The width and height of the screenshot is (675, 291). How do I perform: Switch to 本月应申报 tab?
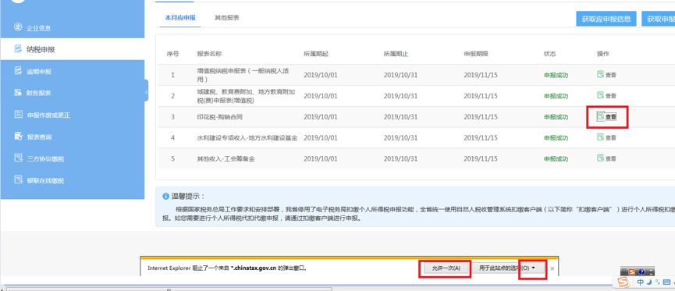(180, 18)
